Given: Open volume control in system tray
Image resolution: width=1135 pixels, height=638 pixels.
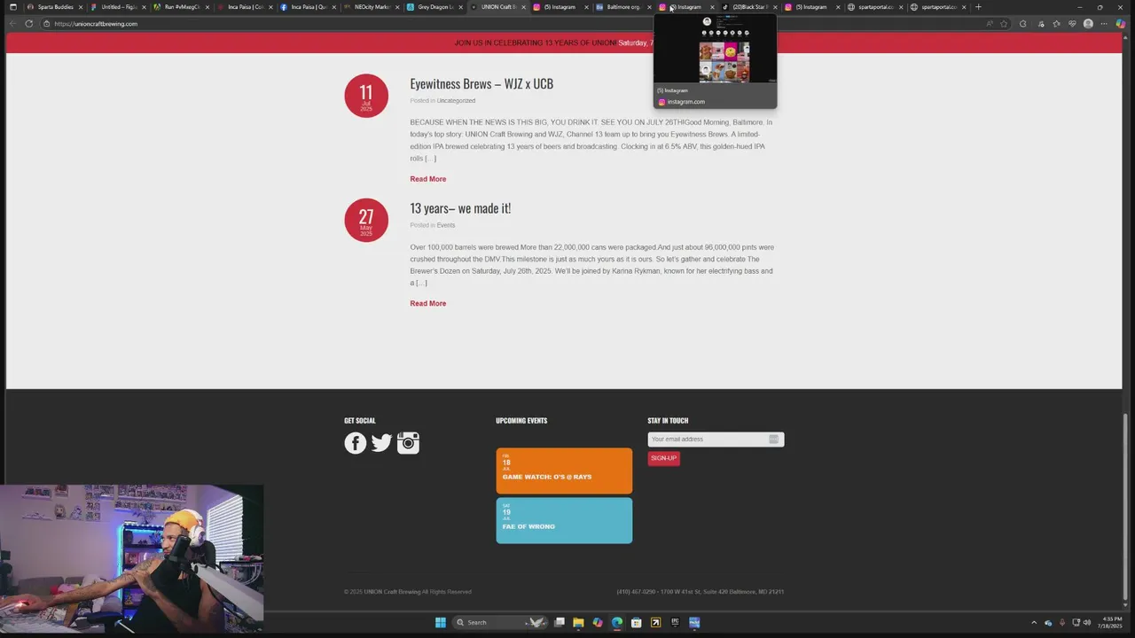Looking at the screenshot, I should (x=1087, y=622).
